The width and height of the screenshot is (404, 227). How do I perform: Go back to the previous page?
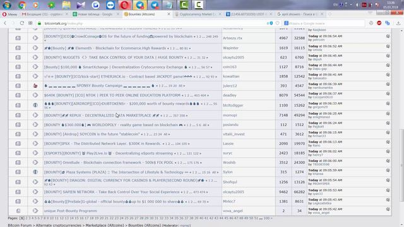pos(5,23)
